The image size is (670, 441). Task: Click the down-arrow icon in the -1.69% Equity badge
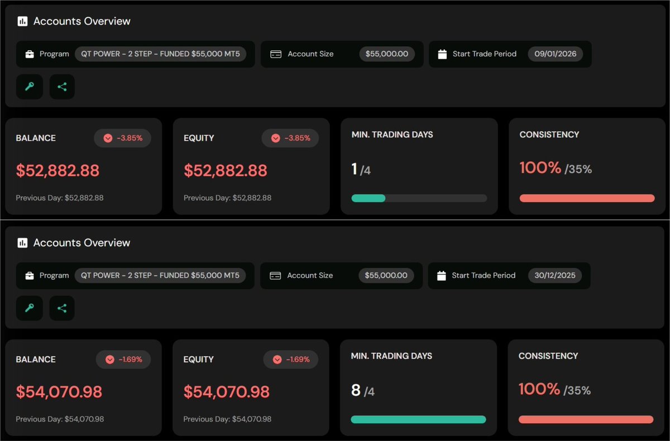click(x=277, y=360)
